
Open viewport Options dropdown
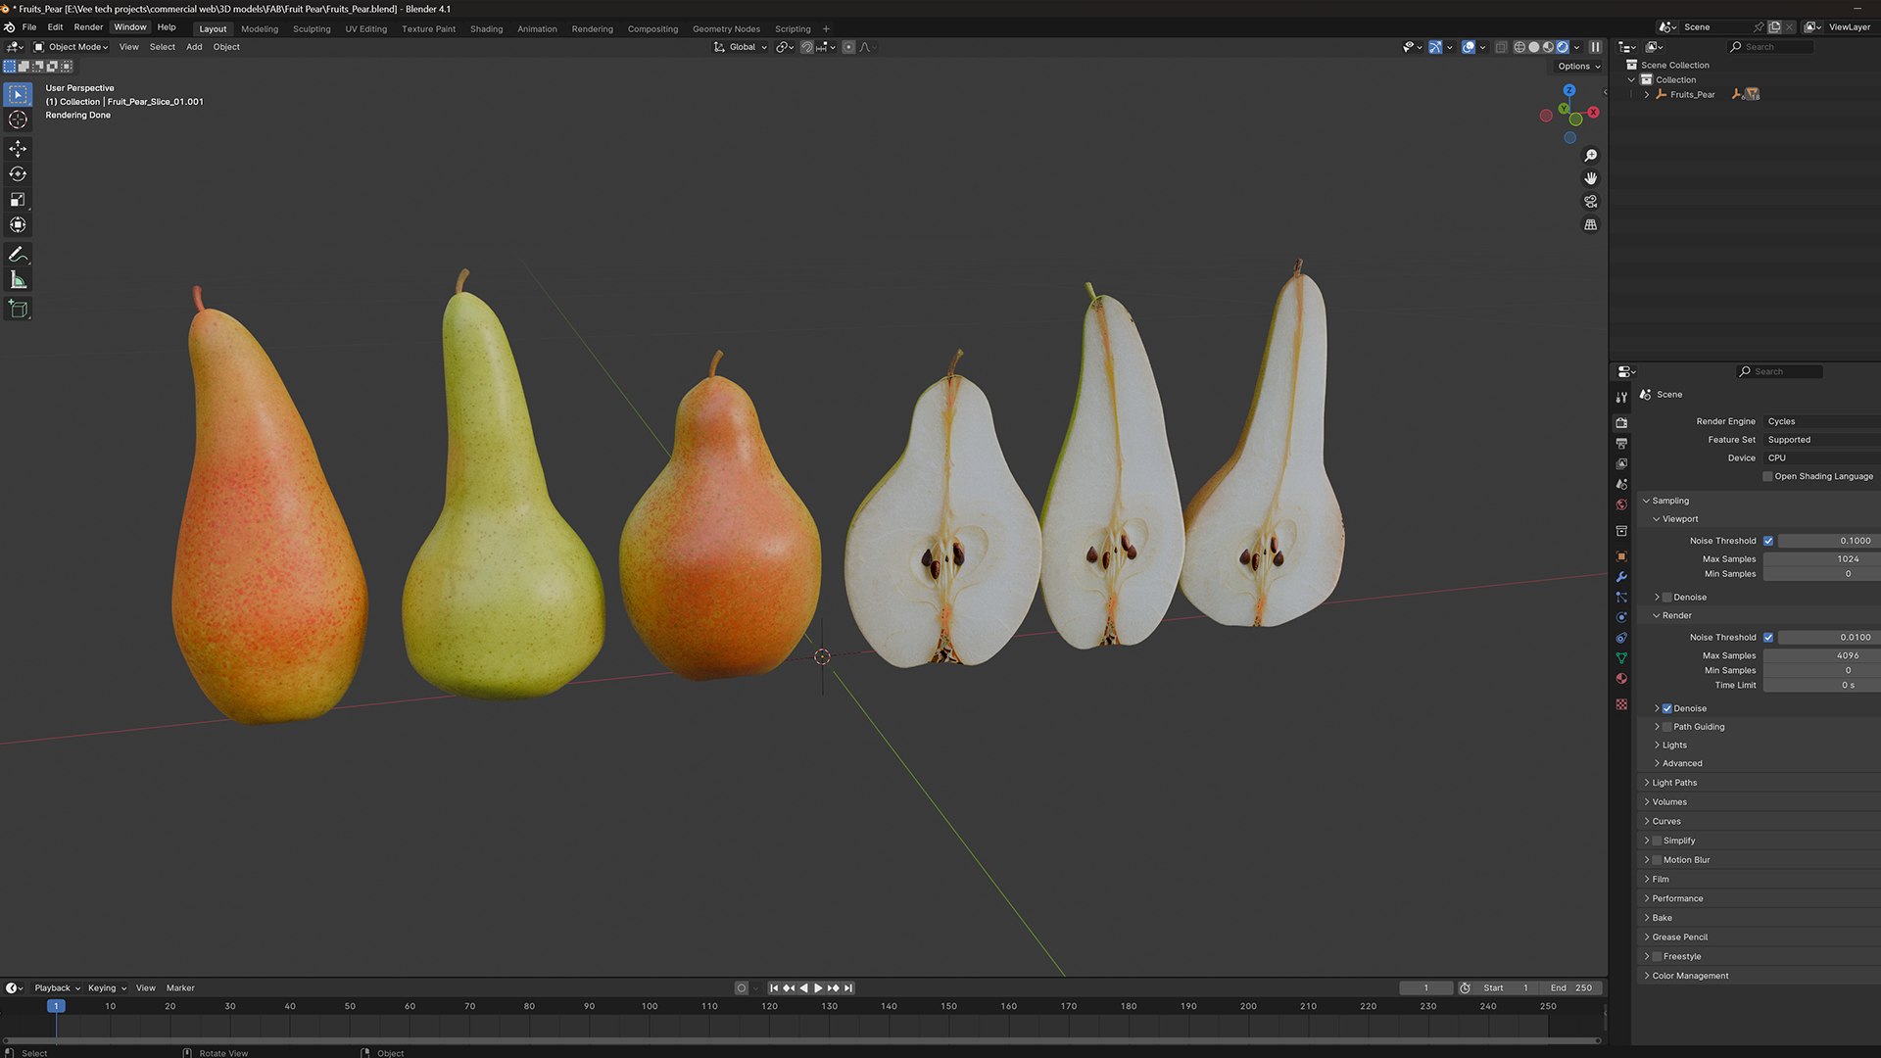[1578, 67]
